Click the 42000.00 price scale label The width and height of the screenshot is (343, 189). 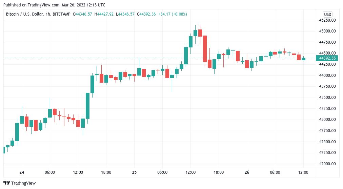coord(327,164)
